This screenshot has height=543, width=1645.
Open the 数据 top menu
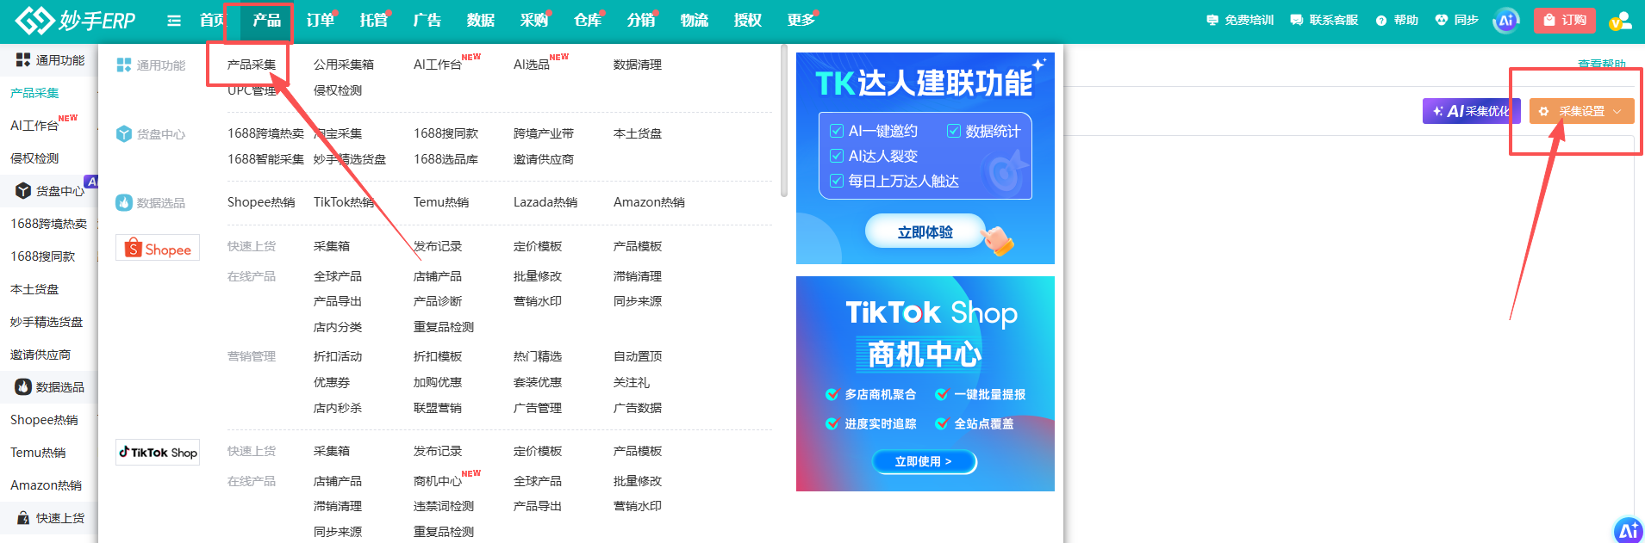[x=481, y=21]
